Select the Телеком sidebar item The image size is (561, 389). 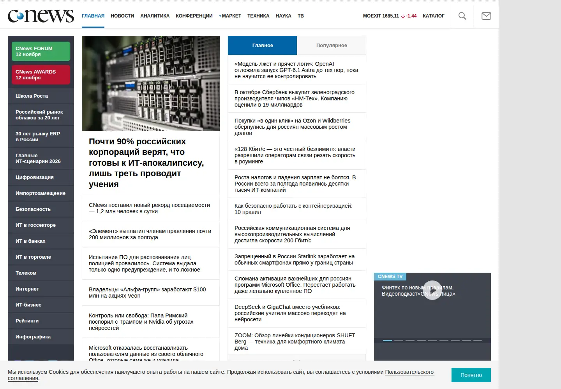click(41, 273)
